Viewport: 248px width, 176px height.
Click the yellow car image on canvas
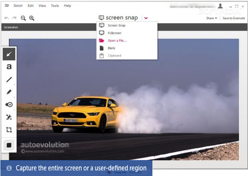click(x=86, y=114)
